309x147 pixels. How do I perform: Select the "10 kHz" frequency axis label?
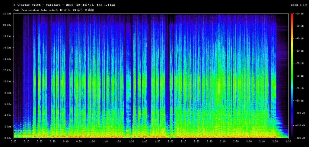point(8,81)
